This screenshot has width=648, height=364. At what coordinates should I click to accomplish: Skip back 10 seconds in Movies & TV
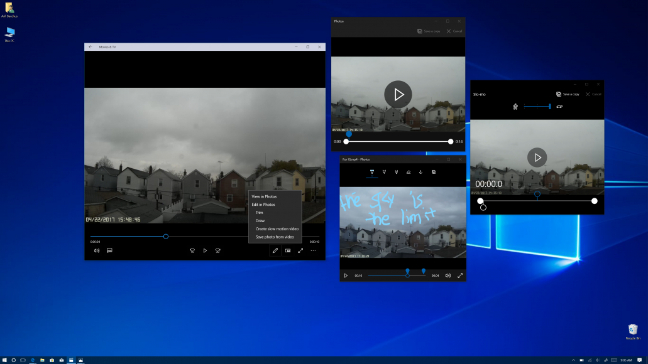point(192,250)
